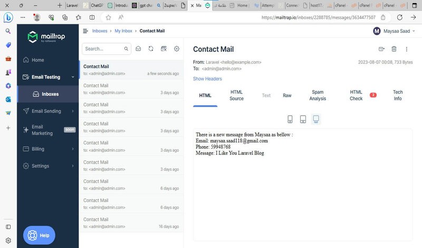Select the Contact Mail received a few seconds ago
422x248 pixels.
coord(131,70)
